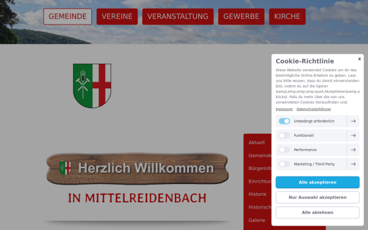Enable the Funktionell cookies switch
This screenshot has height=230, width=368.
[x=284, y=136]
